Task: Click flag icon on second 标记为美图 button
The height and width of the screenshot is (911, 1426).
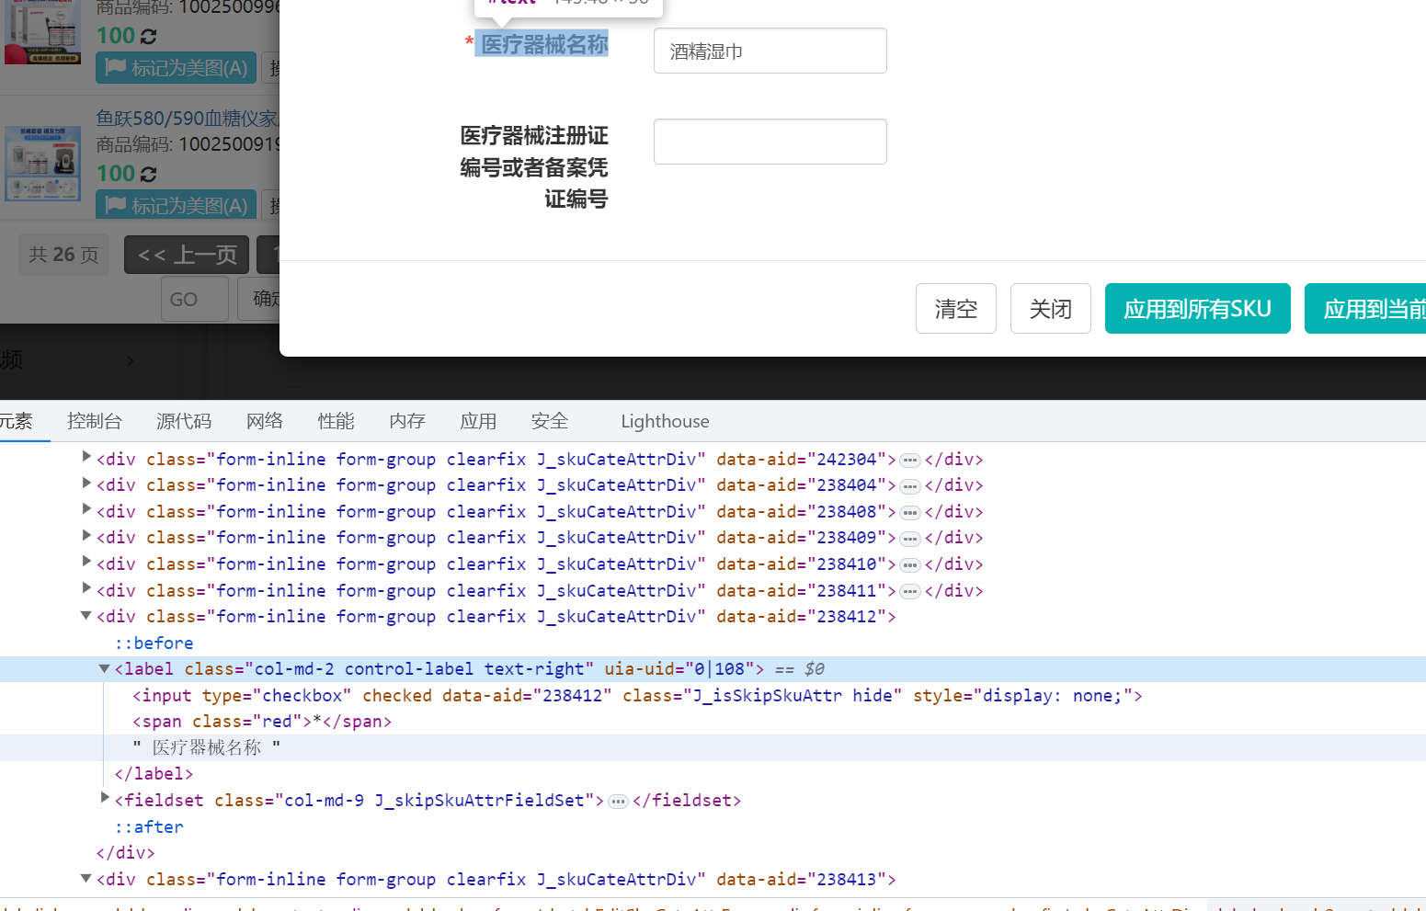Action: [115, 205]
